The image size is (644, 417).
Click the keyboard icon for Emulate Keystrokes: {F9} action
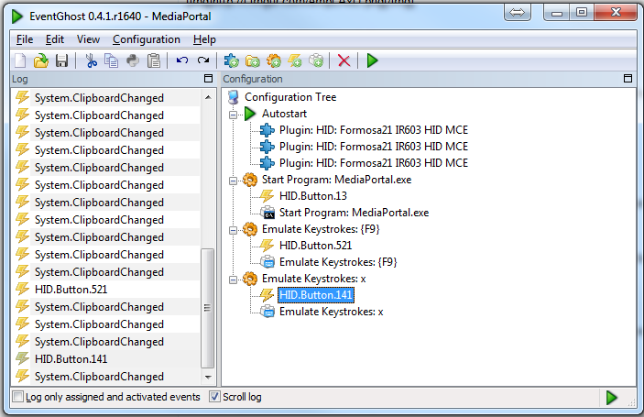[267, 262]
